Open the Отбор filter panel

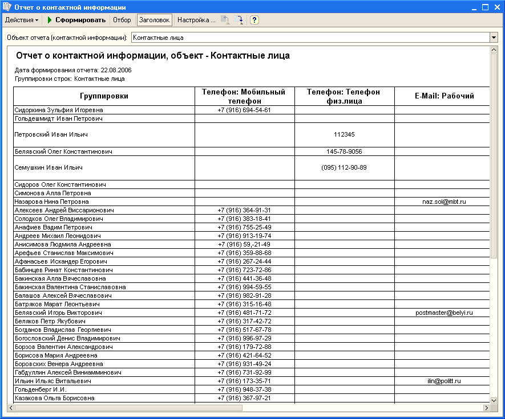point(122,20)
